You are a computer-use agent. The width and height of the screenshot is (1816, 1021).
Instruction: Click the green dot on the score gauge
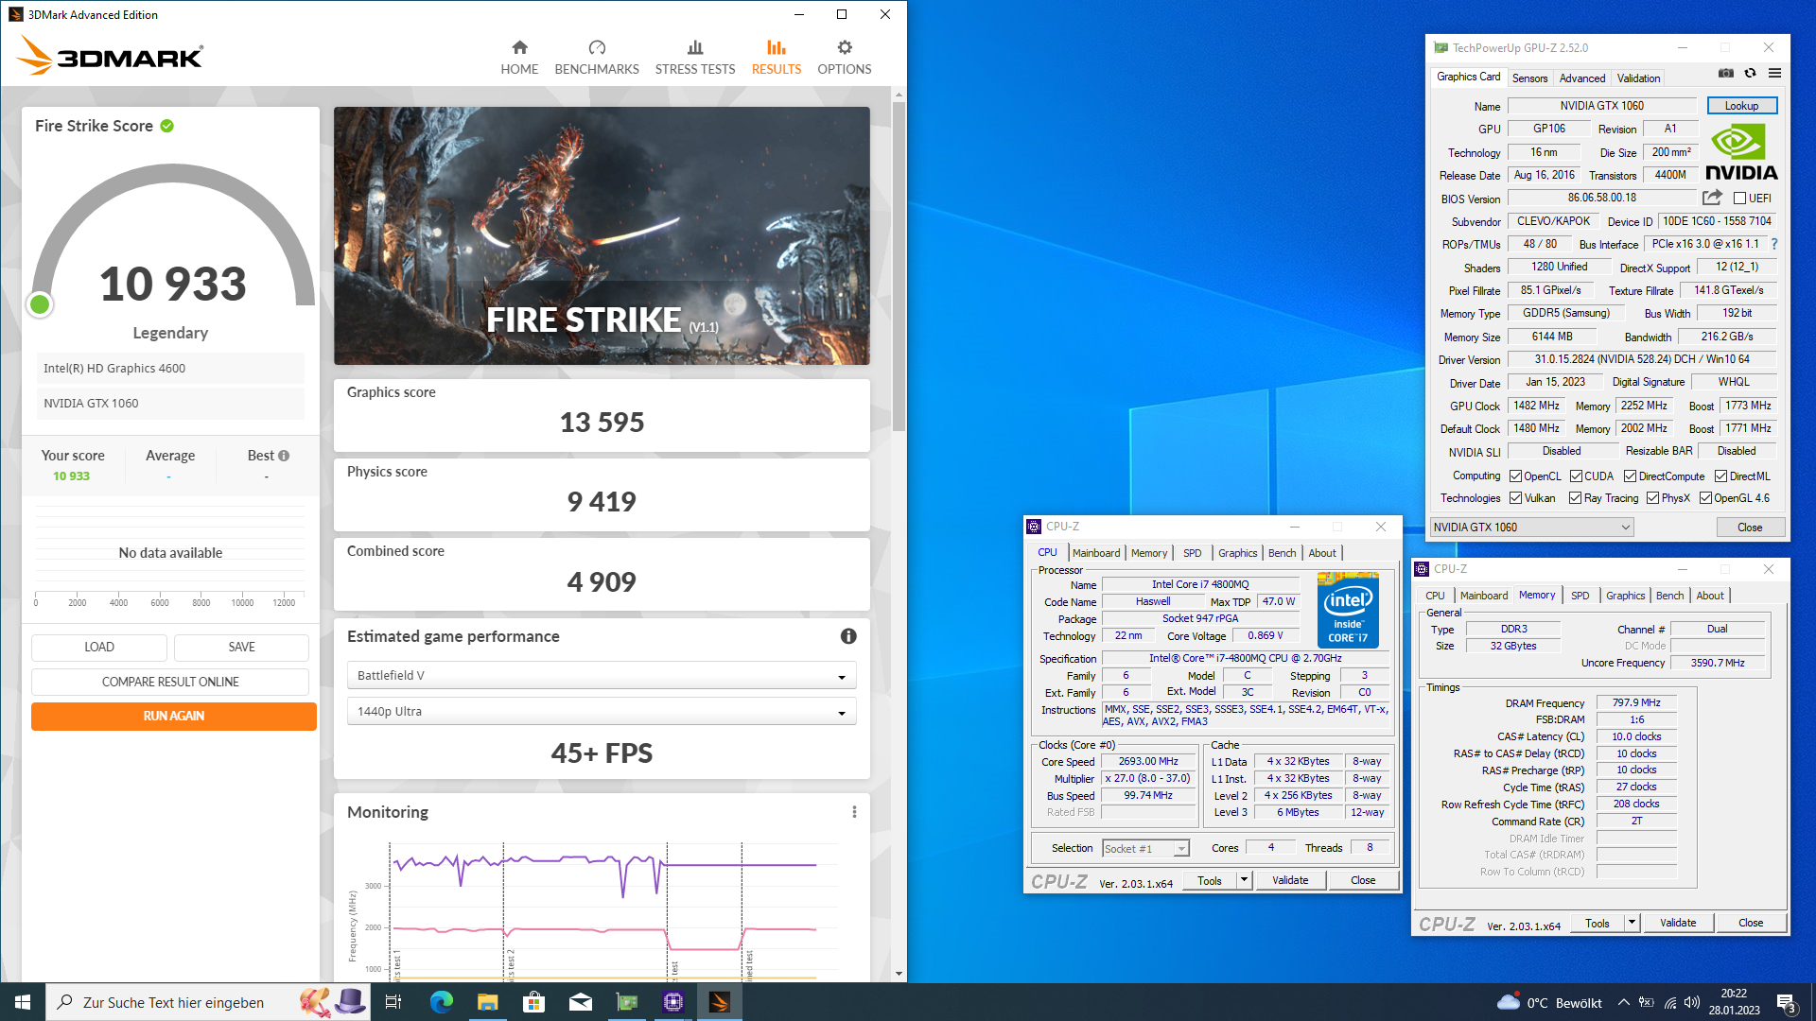pos(40,304)
